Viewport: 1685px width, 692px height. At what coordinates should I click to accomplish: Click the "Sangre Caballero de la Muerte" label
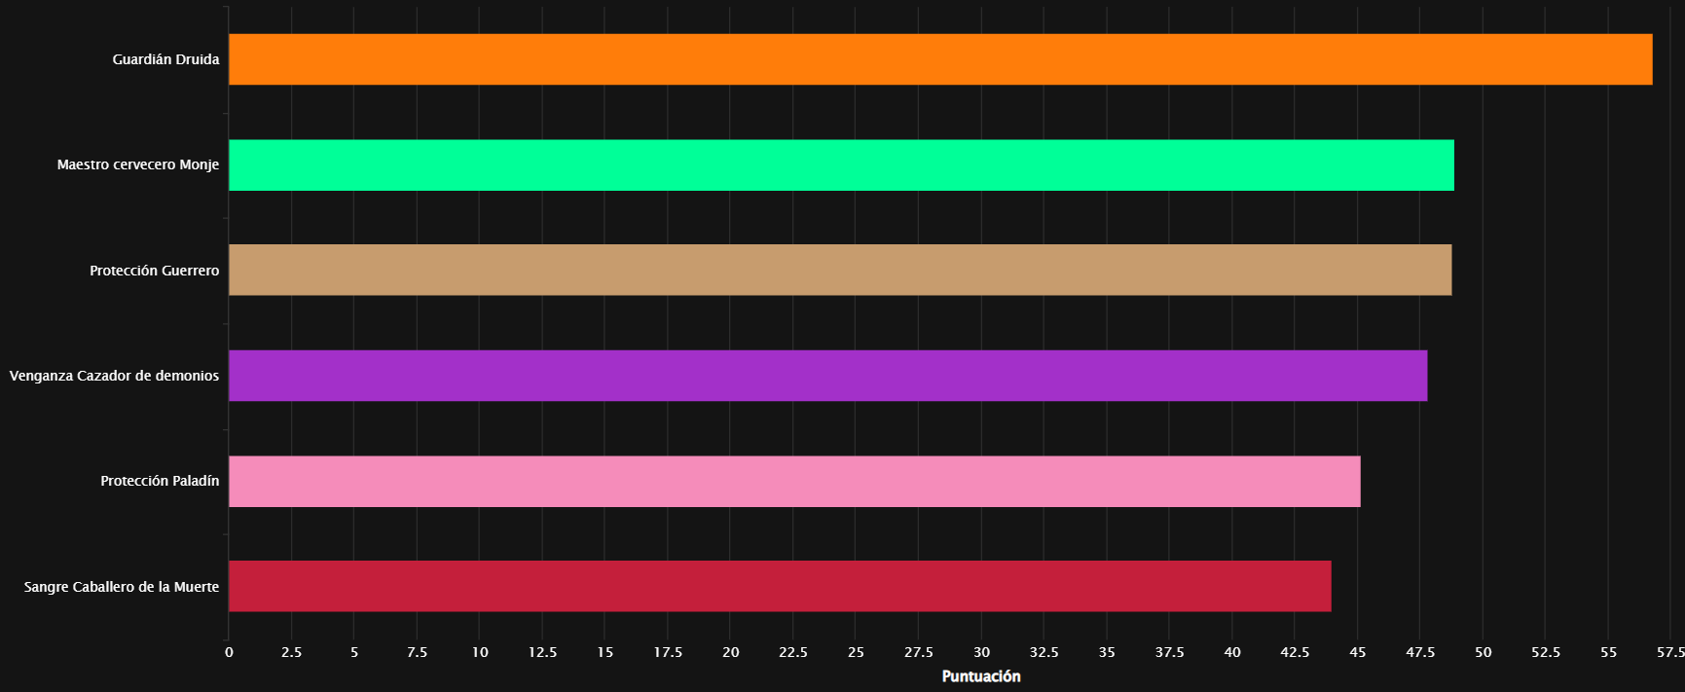click(x=121, y=587)
